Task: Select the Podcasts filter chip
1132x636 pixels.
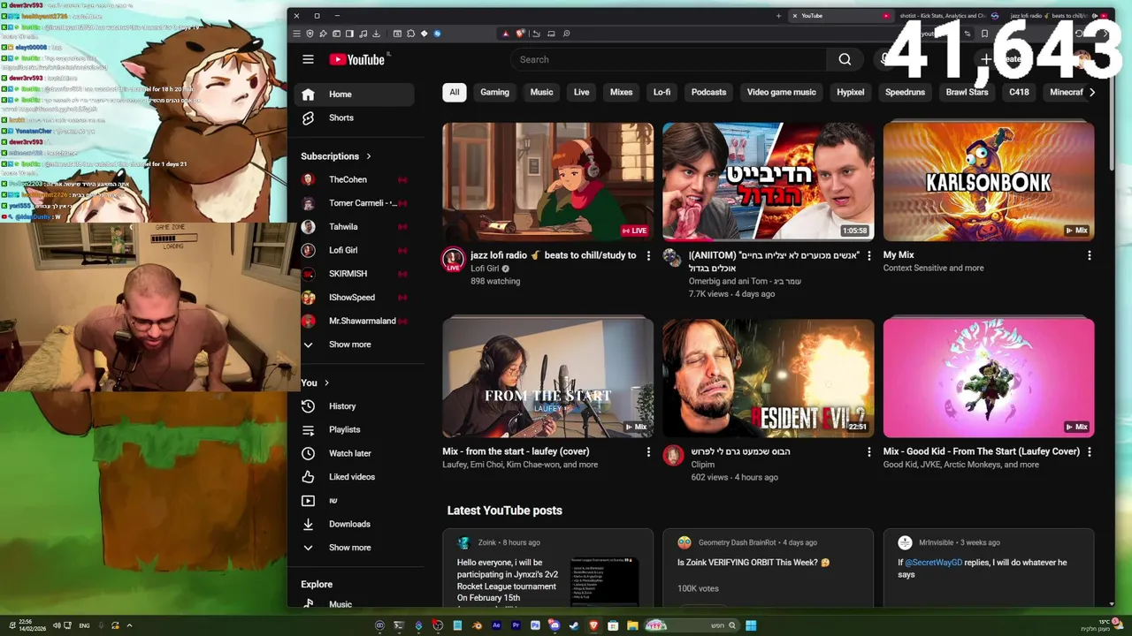Action: coord(708,92)
